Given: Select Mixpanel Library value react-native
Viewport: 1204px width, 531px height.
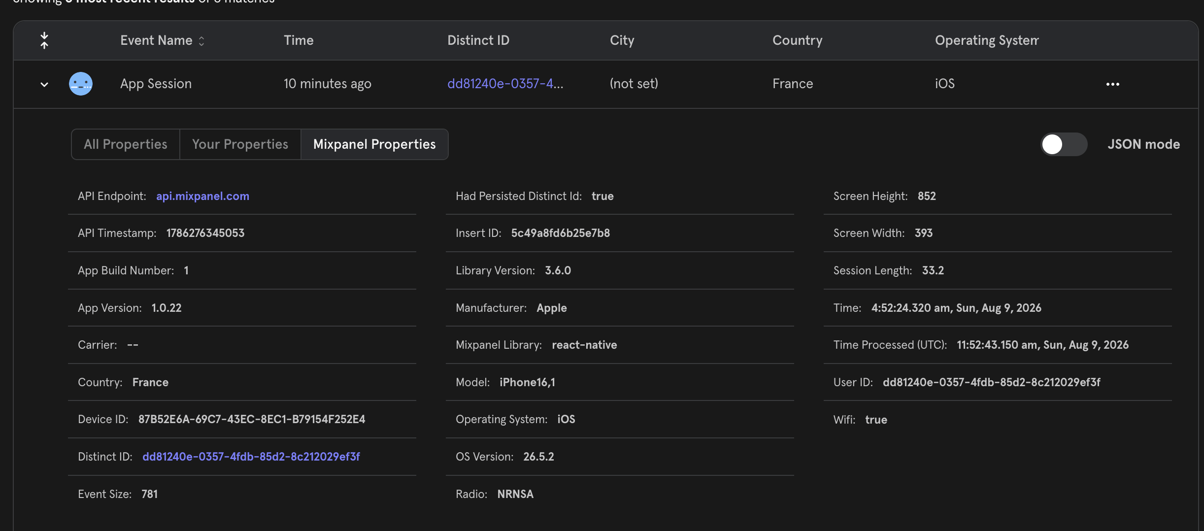Looking at the screenshot, I should pos(584,345).
